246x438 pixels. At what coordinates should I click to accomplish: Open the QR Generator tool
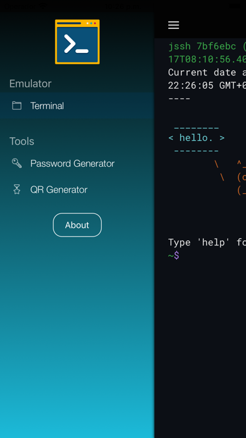77,189
